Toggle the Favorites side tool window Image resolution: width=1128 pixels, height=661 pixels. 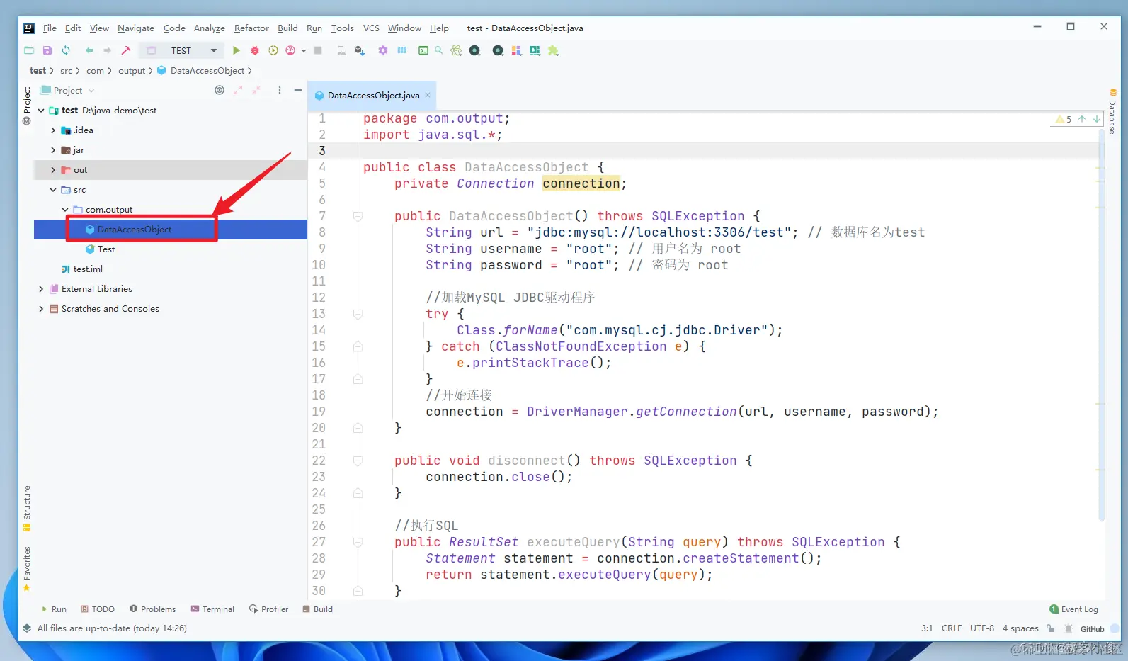click(x=27, y=568)
